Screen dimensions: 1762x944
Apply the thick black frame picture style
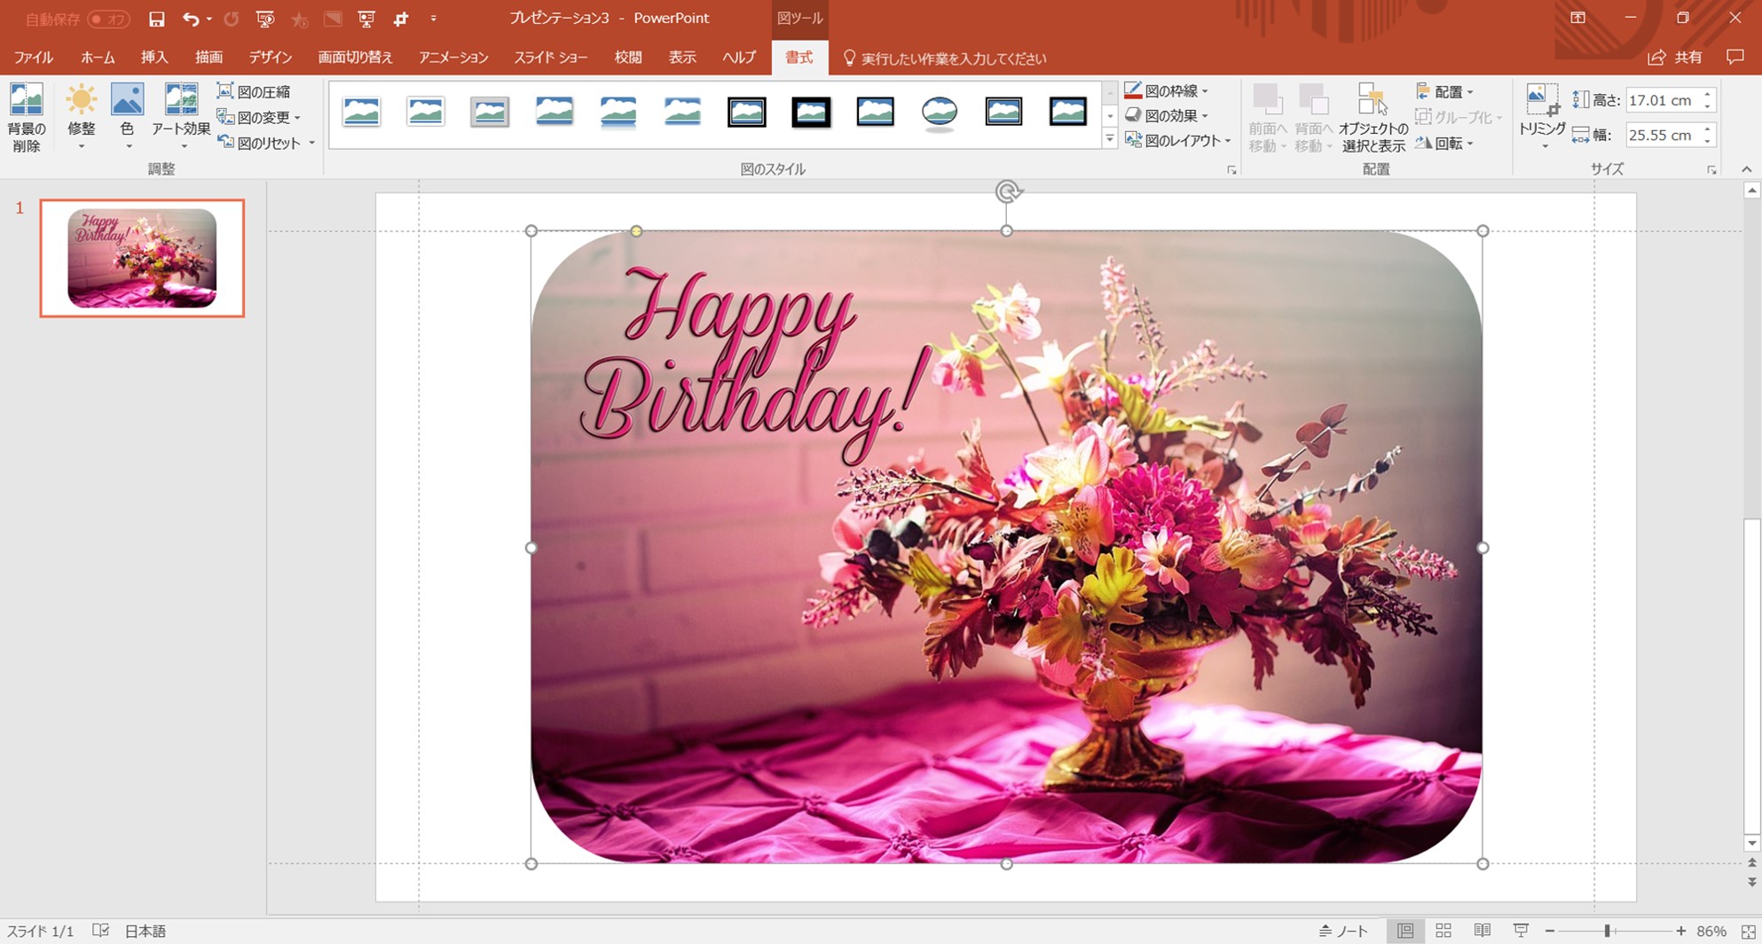[811, 112]
